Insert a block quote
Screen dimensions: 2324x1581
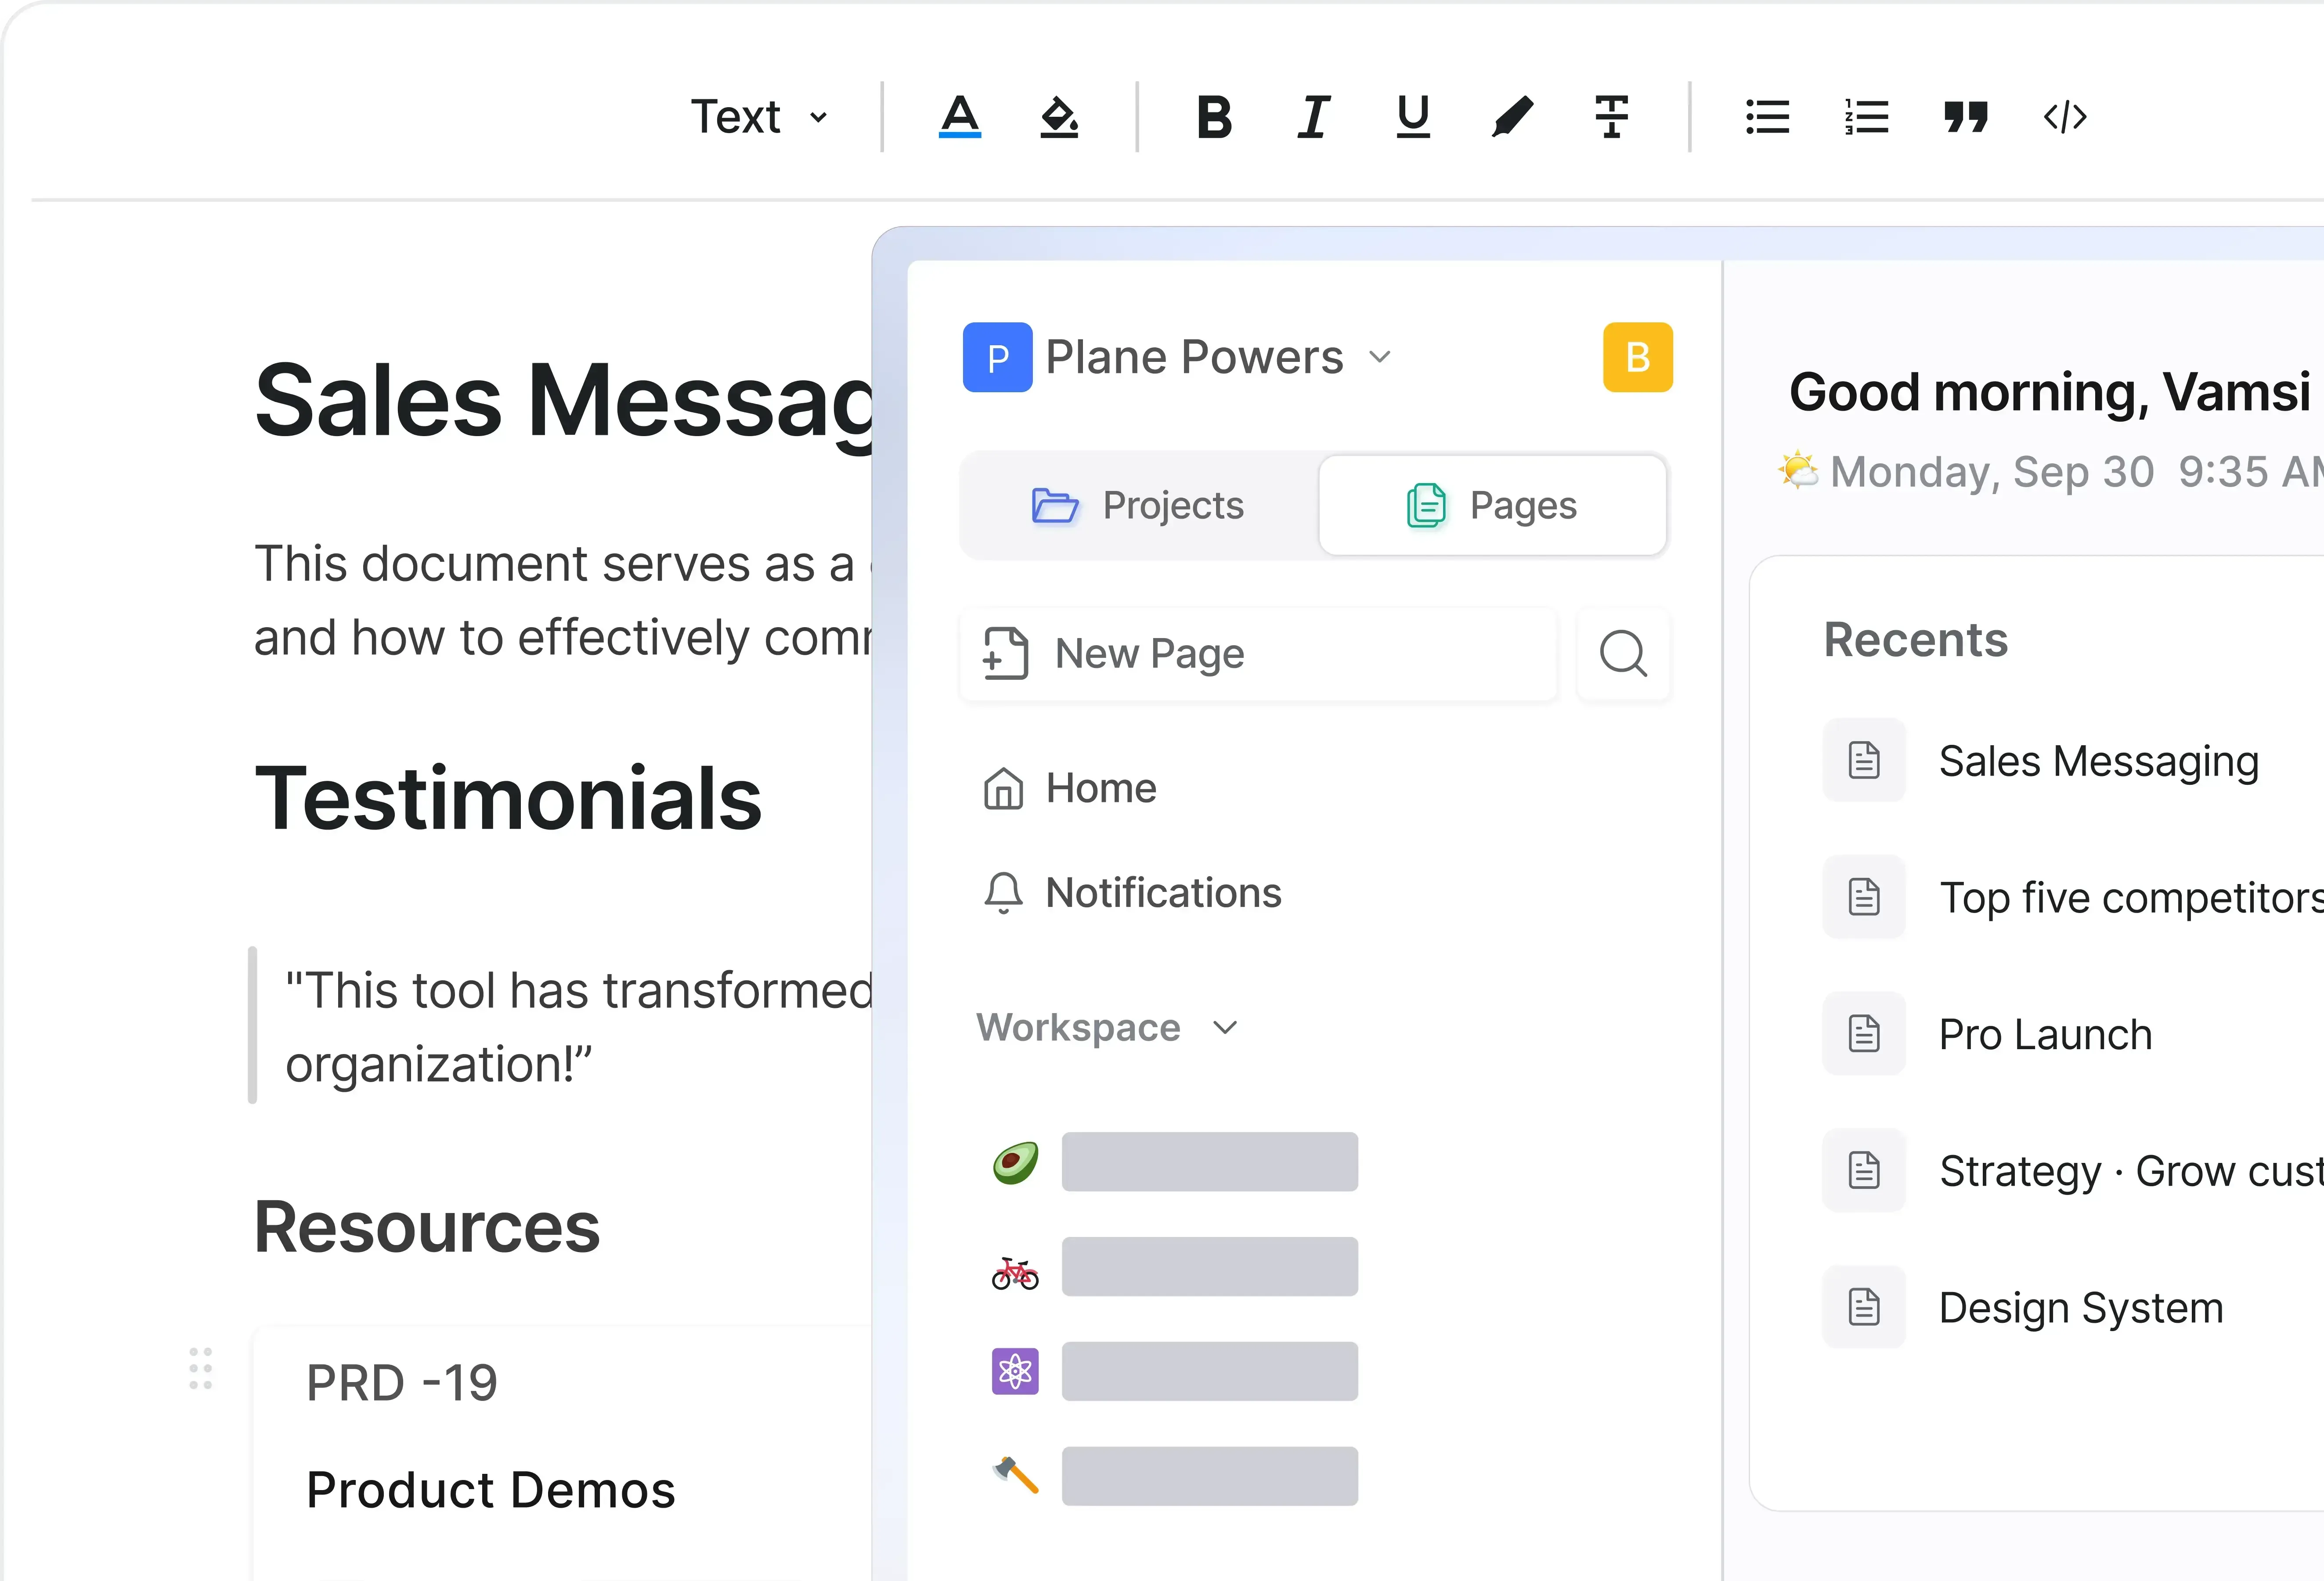point(1965,117)
